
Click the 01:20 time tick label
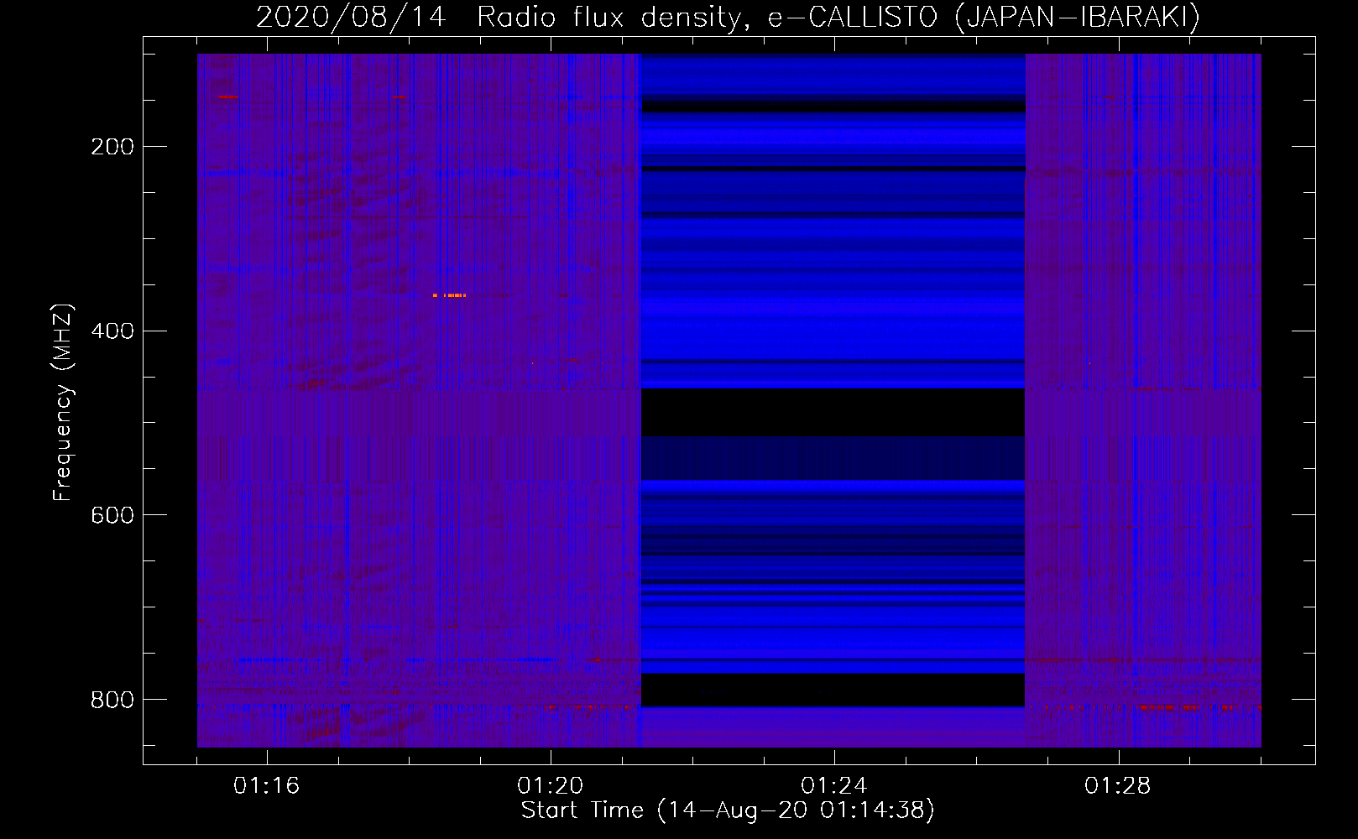click(550, 786)
